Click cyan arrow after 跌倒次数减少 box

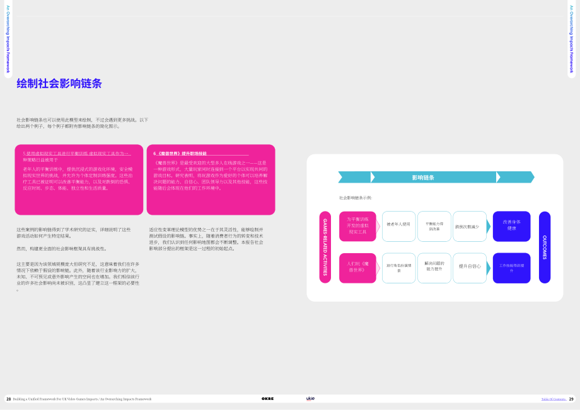point(489,227)
